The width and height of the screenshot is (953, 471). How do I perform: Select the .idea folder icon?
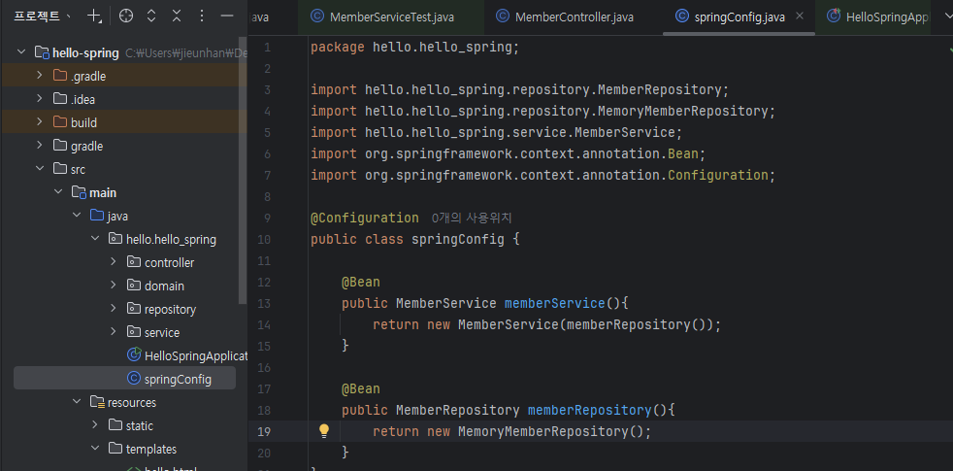click(x=59, y=99)
